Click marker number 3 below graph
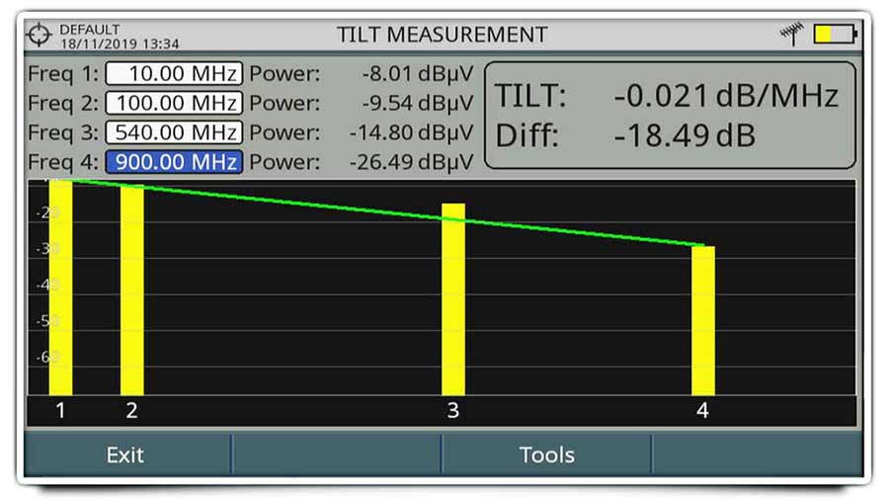Viewport: 889px width, 502px height. [x=452, y=411]
